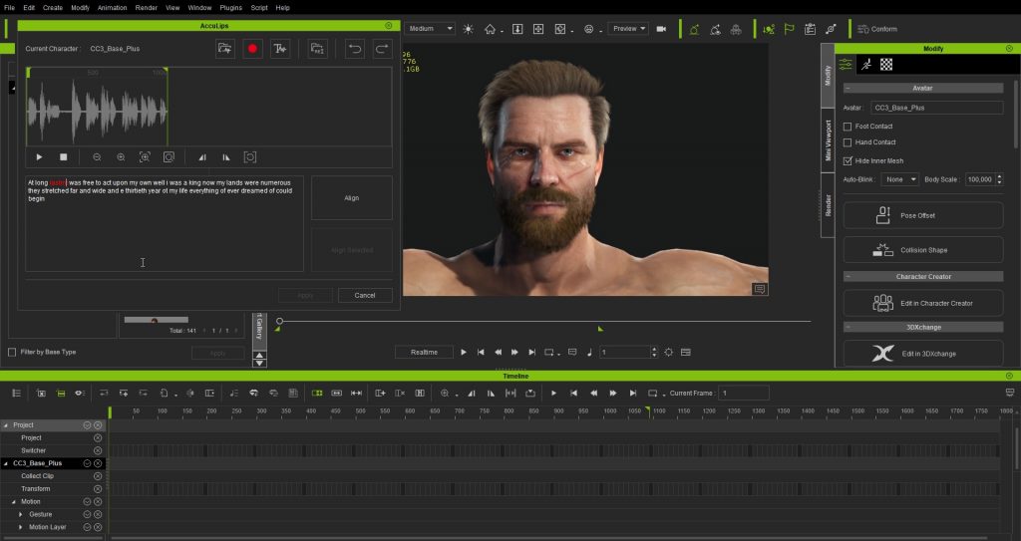Click the camera icon beside Preview
1021x541 pixels.
[x=662, y=29]
